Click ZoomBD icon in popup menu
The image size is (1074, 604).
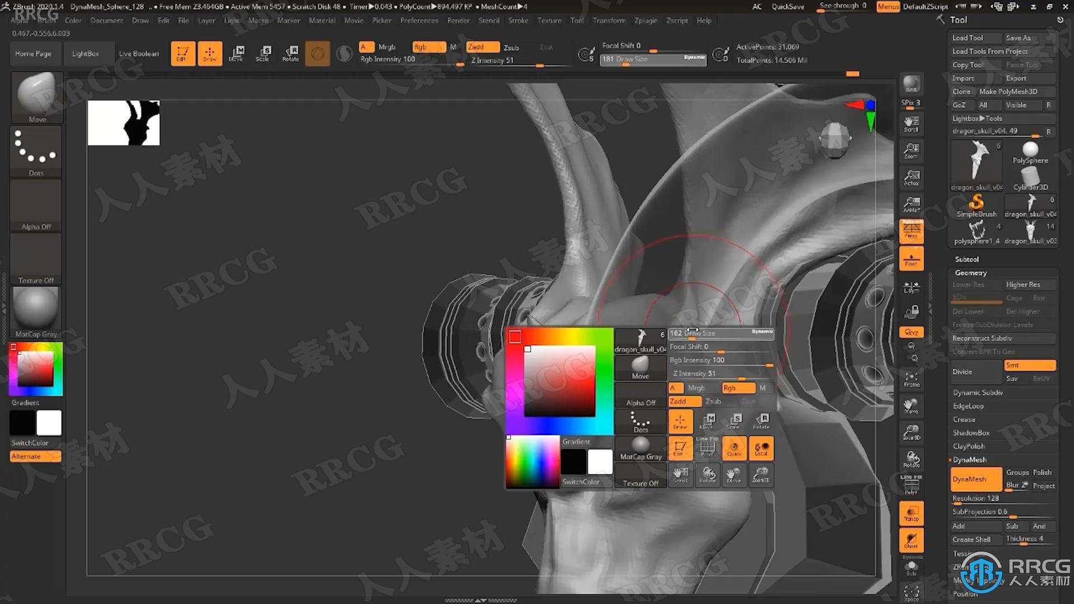761,475
